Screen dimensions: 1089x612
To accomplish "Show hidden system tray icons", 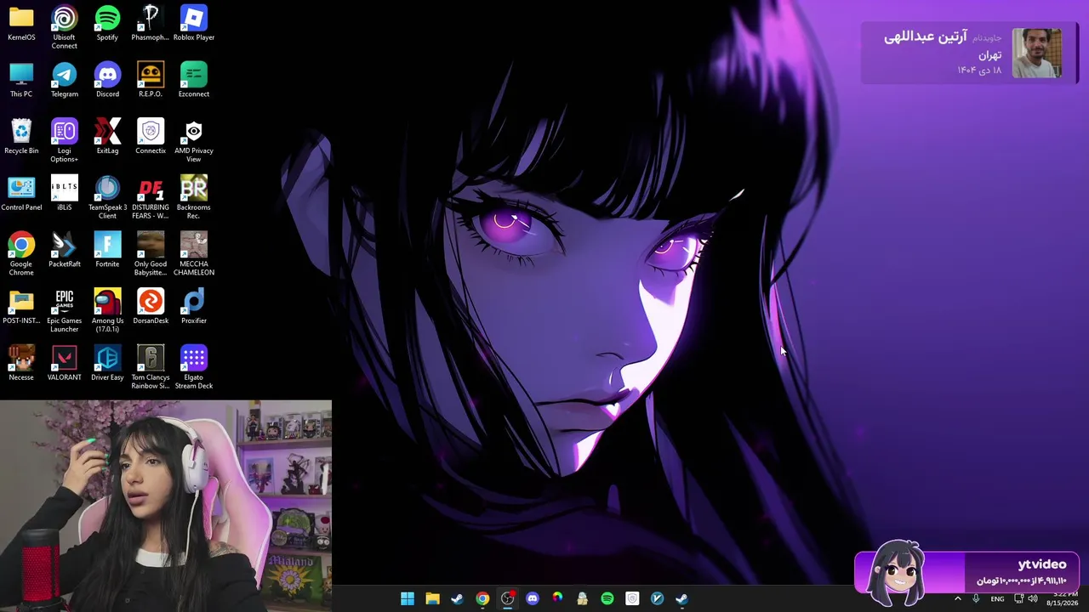I will 957,599.
